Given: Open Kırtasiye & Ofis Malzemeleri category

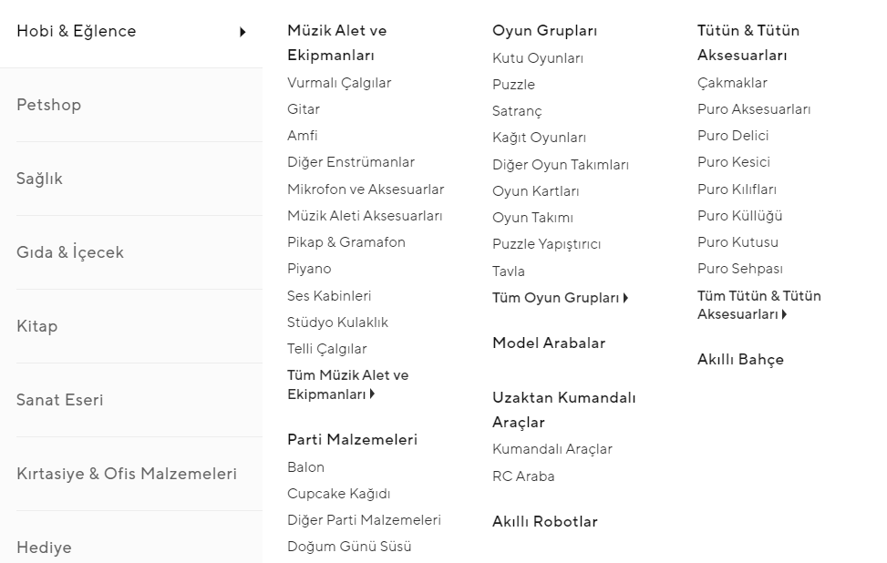Looking at the screenshot, I should 127,474.
